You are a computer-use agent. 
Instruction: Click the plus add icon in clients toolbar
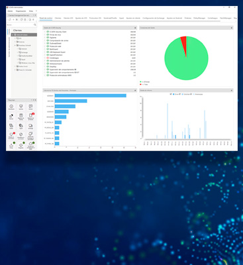(x=13, y=20)
